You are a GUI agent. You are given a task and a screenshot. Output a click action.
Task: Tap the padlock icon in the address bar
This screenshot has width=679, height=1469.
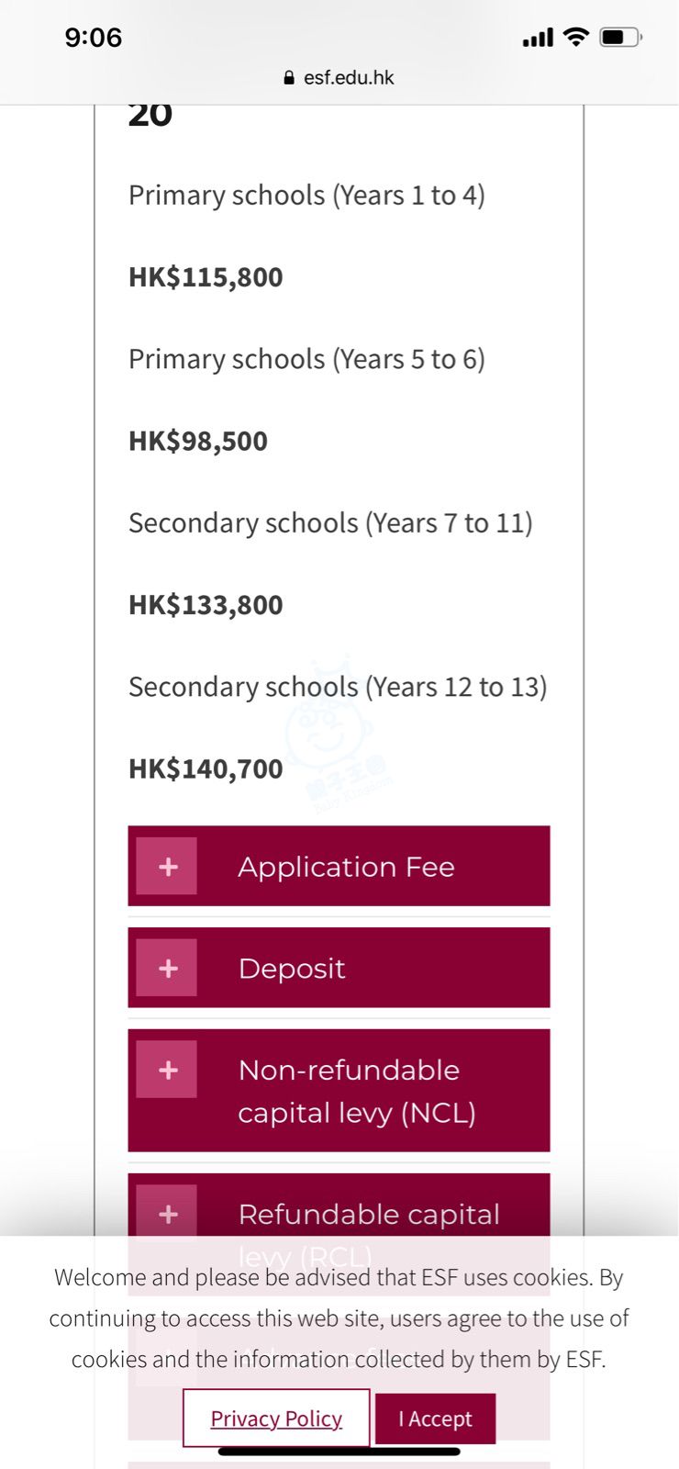(x=290, y=78)
